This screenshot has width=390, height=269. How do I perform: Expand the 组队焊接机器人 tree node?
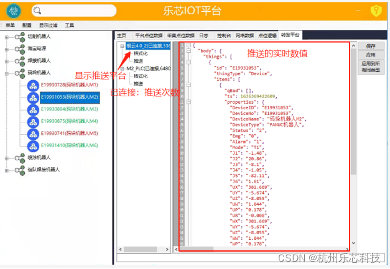coord(7,170)
